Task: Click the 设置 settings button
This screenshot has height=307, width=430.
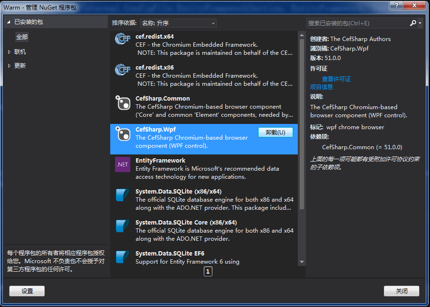Action: pyautogui.click(x=27, y=291)
